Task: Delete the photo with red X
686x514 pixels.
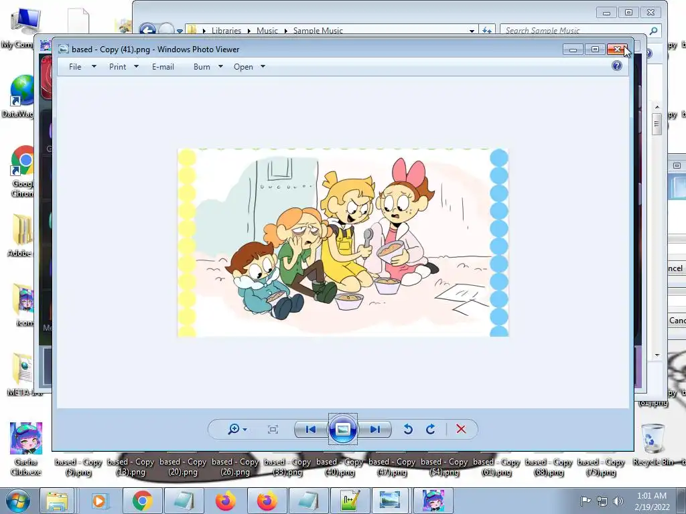Action: (461, 429)
